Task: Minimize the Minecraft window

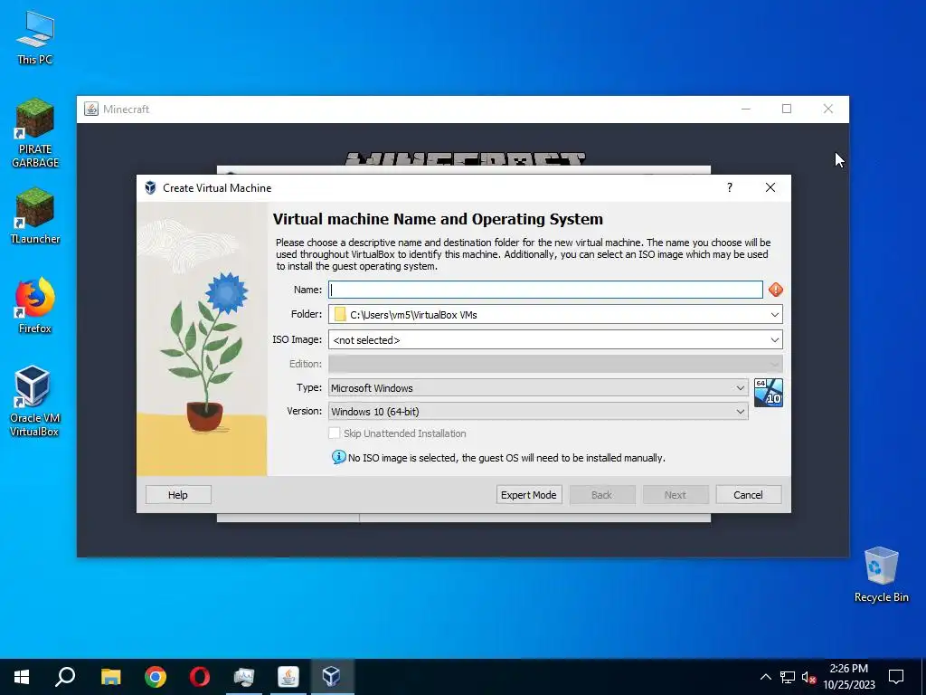Action: click(746, 109)
